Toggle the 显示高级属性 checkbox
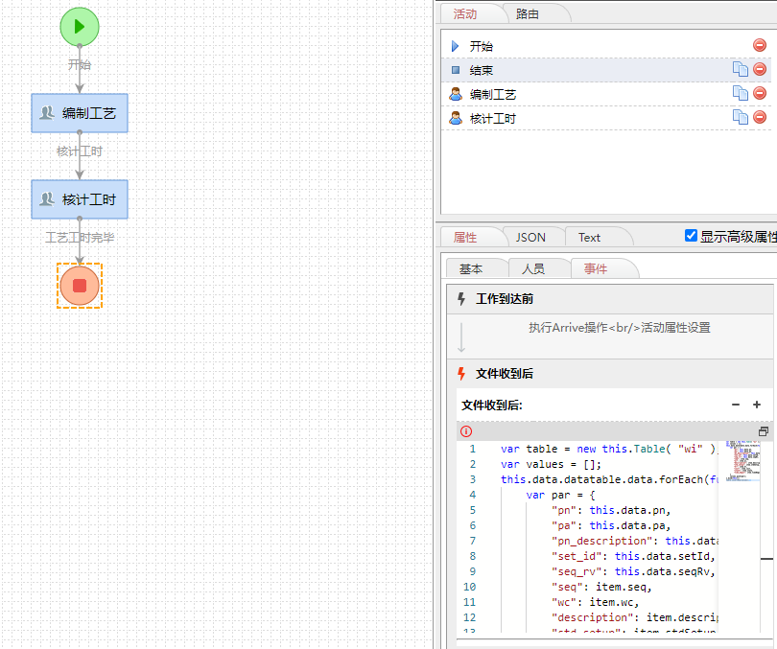The height and width of the screenshot is (649, 777). [692, 236]
